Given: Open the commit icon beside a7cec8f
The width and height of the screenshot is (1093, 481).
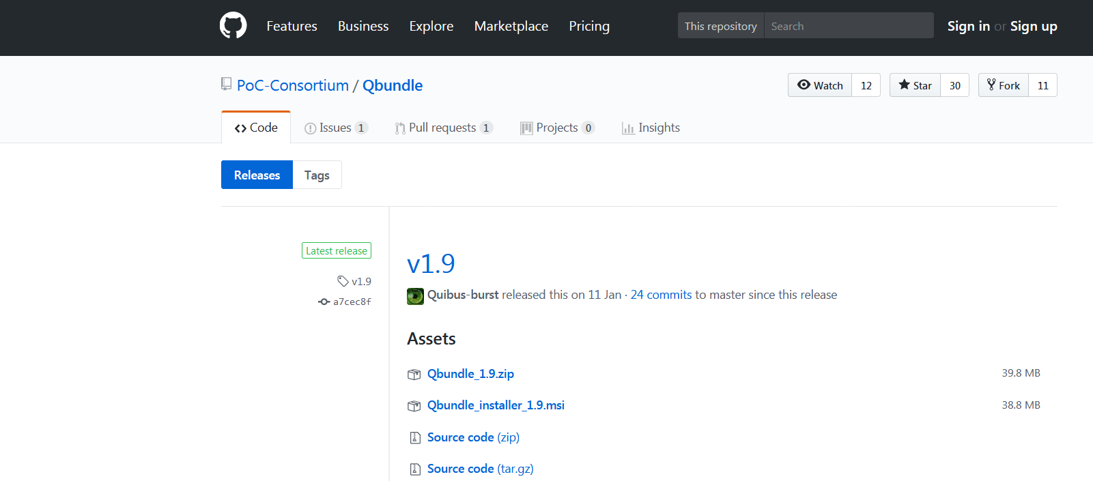Looking at the screenshot, I should [x=324, y=302].
